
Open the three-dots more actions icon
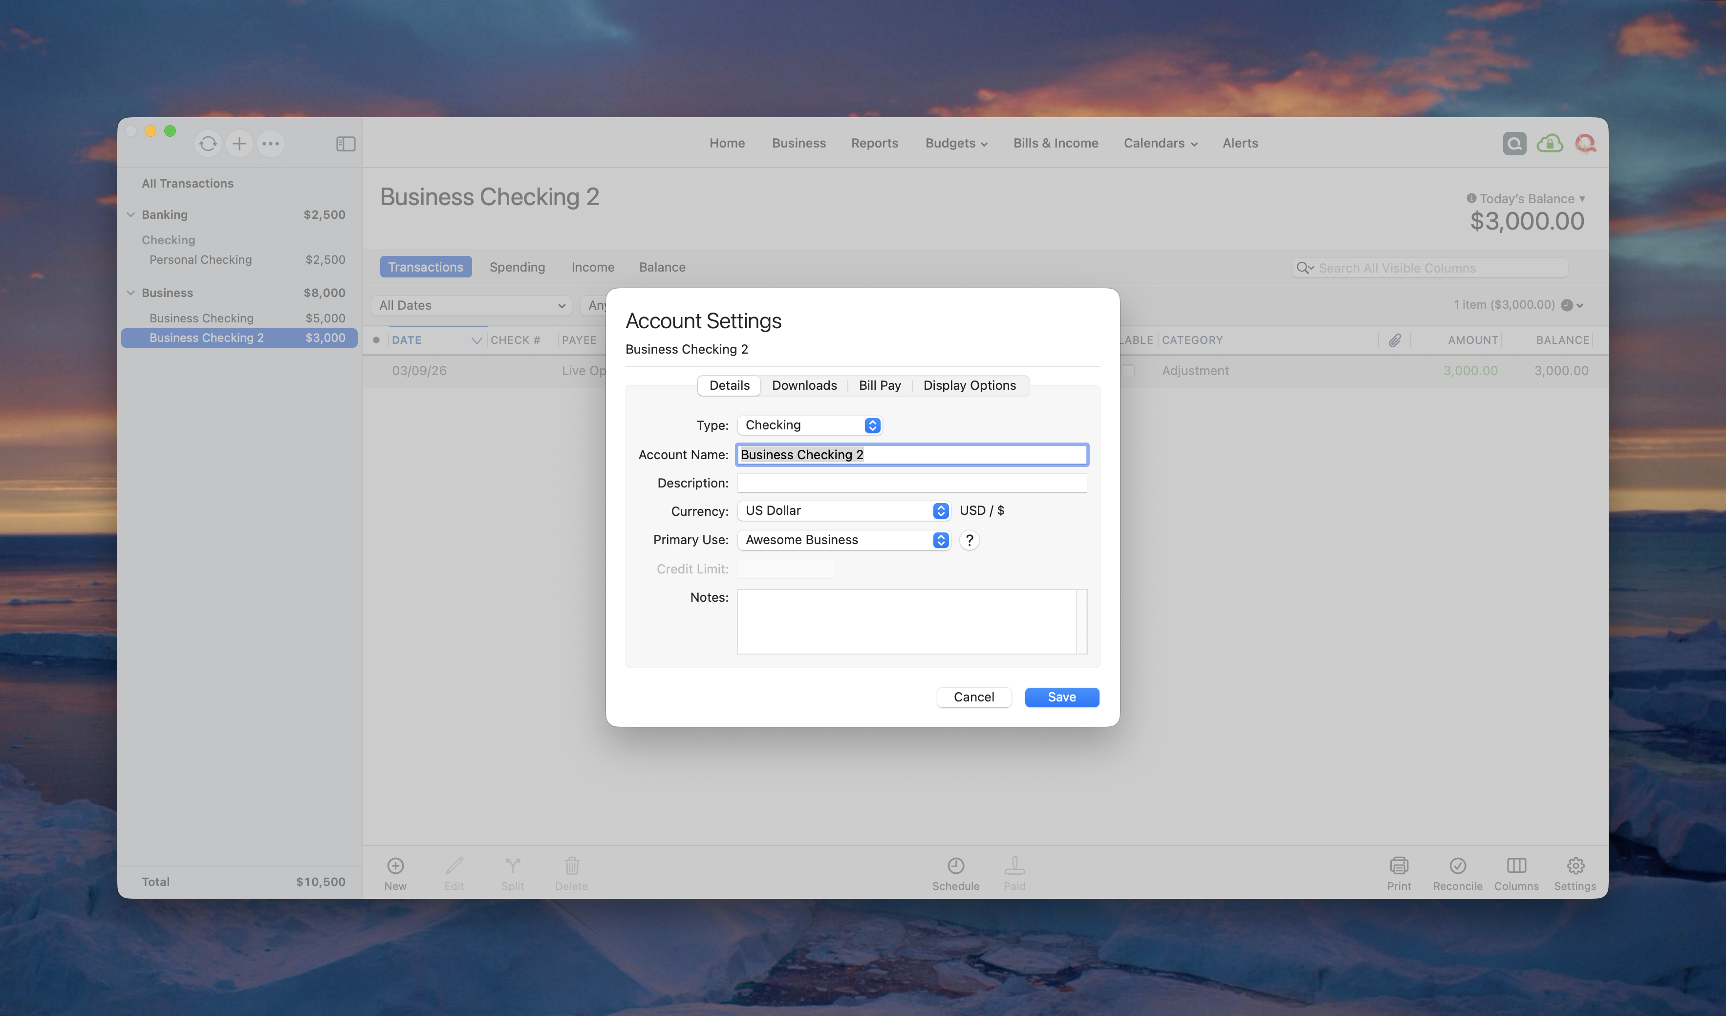[271, 144]
